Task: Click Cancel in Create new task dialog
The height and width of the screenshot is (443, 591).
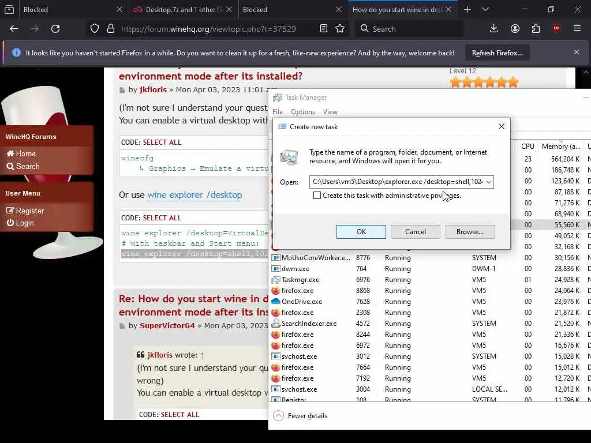Action: click(x=416, y=232)
